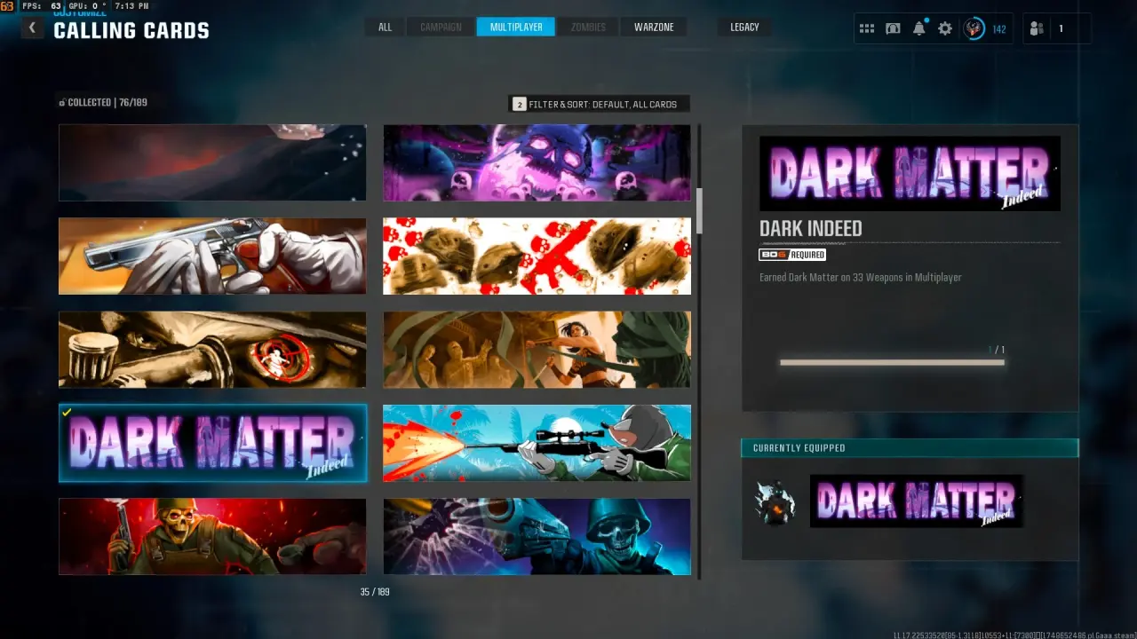This screenshot has height=639, width=1137.
Task: Select the ALL tab
Action: click(x=385, y=27)
